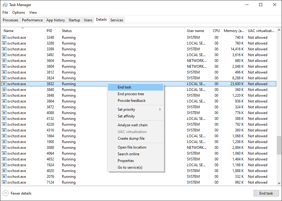Click the process icon of svchost.exe PID 3248
282x201 pixels.
(x=4, y=38)
